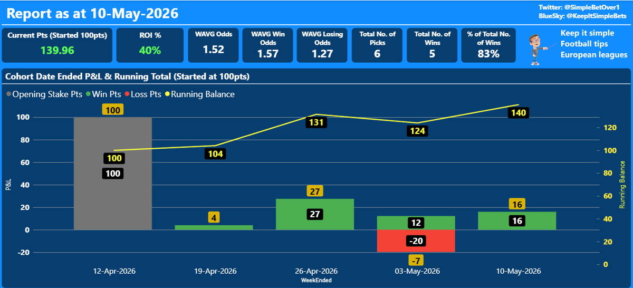Image resolution: width=633 pixels, height=288 pixels.
Task: Click the yellow-text 100 running balance label
Action: tap(113, 158)
